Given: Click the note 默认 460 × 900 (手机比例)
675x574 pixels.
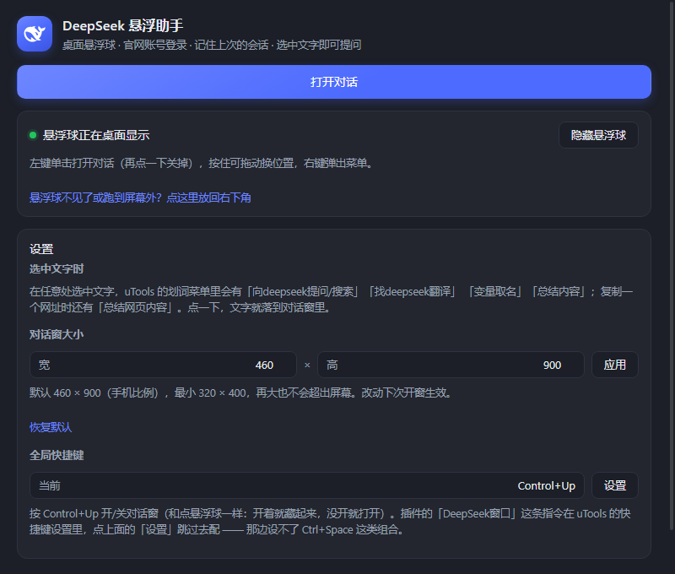Looking at the screenshot, I should 240,393.
